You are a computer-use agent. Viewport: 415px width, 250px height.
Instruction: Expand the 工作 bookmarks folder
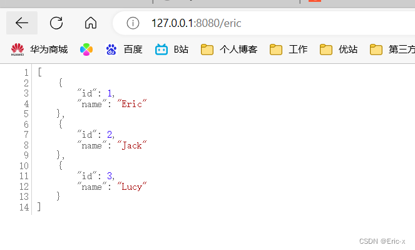[x=298, y=49]
